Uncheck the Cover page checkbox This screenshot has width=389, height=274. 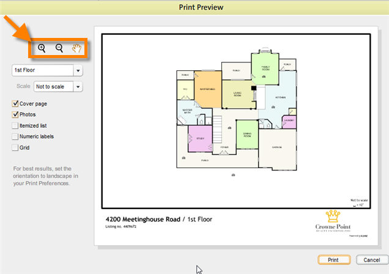pyautogui.click(x=15, y=104)
